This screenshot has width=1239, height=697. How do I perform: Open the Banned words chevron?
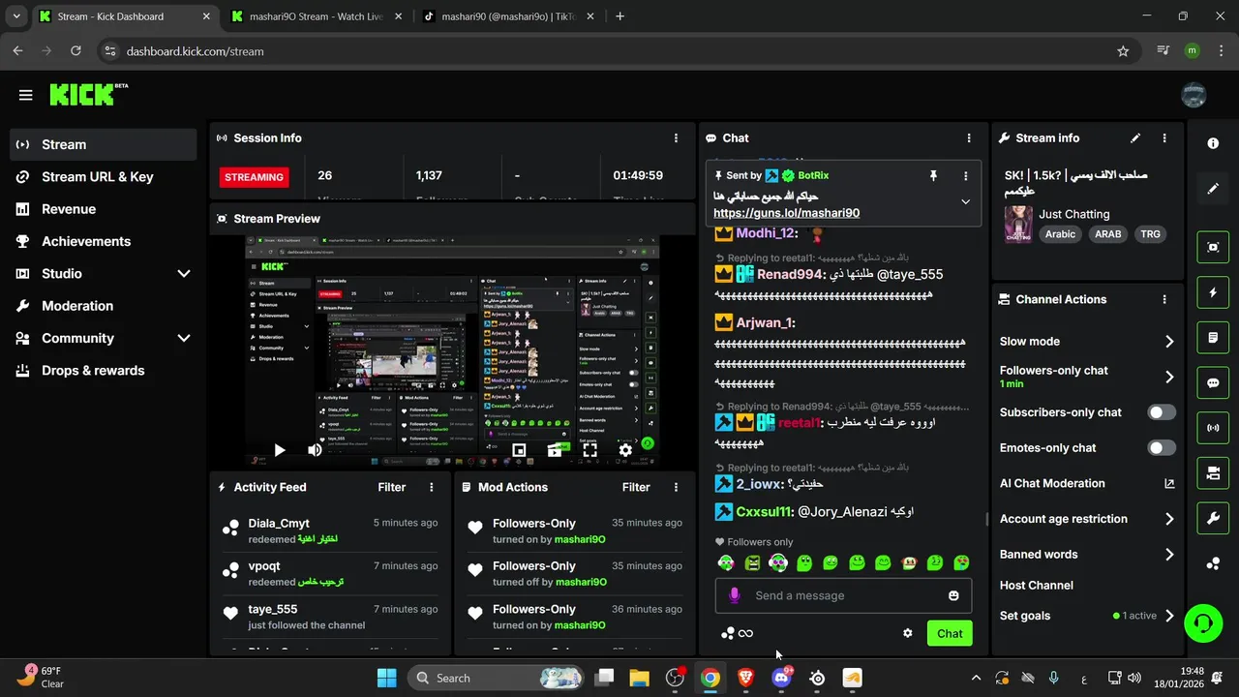tap(1169, 555)
